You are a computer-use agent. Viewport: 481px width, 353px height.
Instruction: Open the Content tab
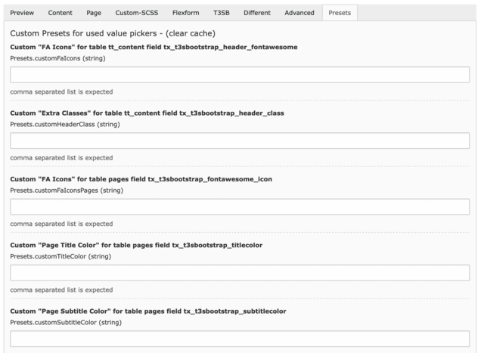[61, 13]
